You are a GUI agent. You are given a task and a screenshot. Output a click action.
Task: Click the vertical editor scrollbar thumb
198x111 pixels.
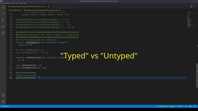pos(197,76)
